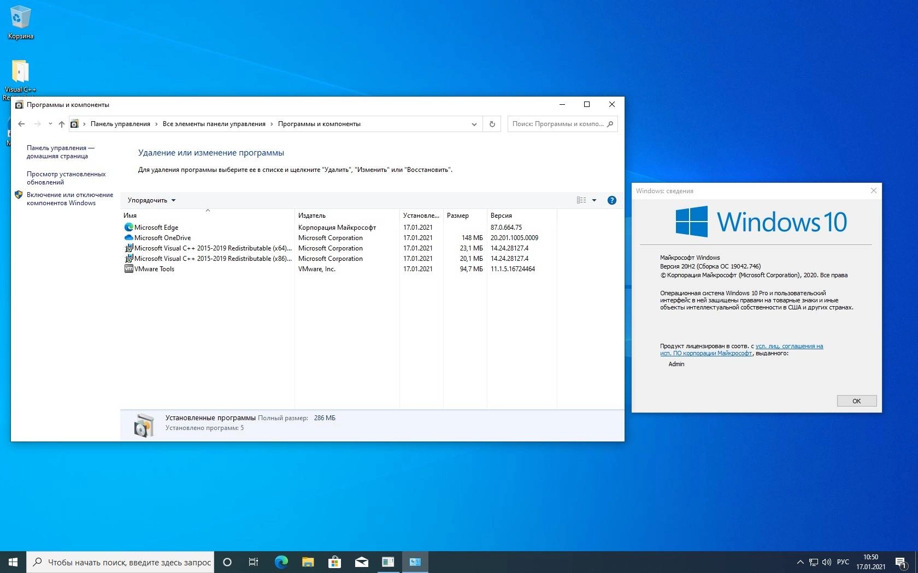Open the Recycle Bin (Корзина) desktop icon
Viewport: 918px width, 573px height.
click(x=20, y=22)
